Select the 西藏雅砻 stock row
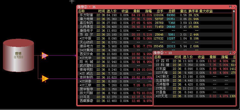 [115, 101]
